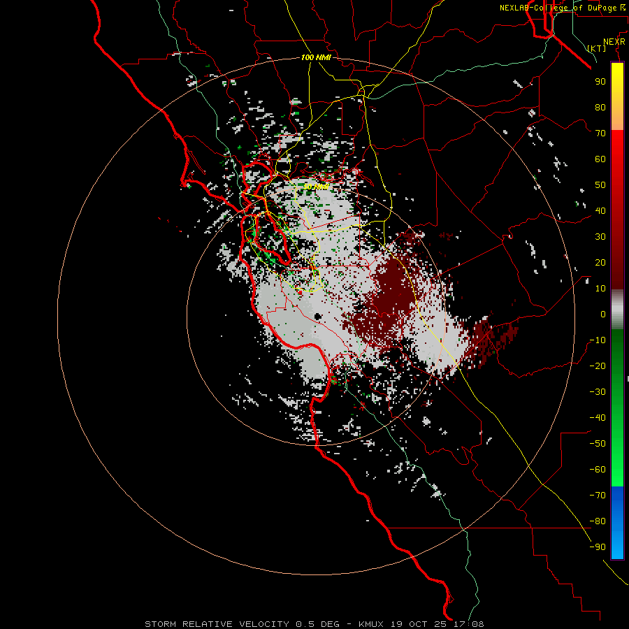This screenshot has width=629, height=629.
Task: Click the "NEXLAB-College of DuPage" header text
Action: coord(560,8)
